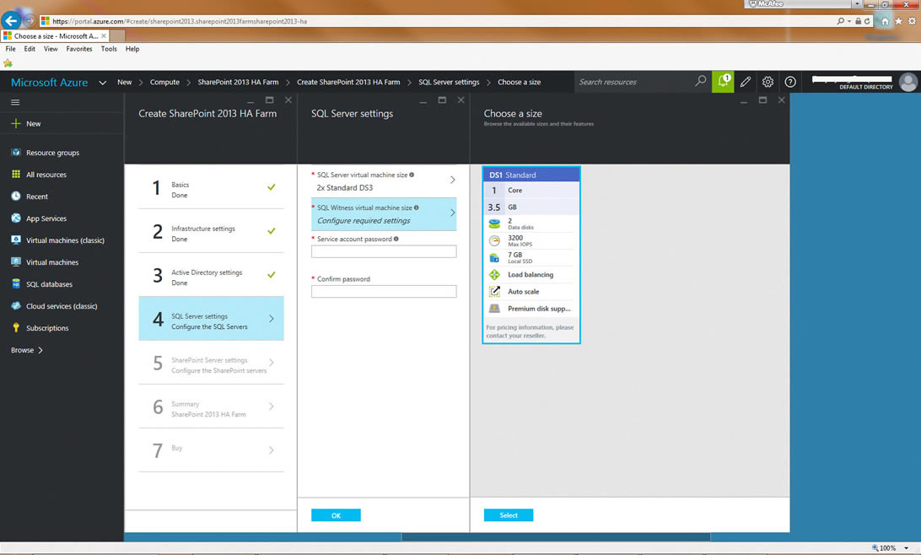Image resolution: width=921 pixels, height=555 pixels.
Task: Open SQL databases from sidebar
Action: coord(49,284)
